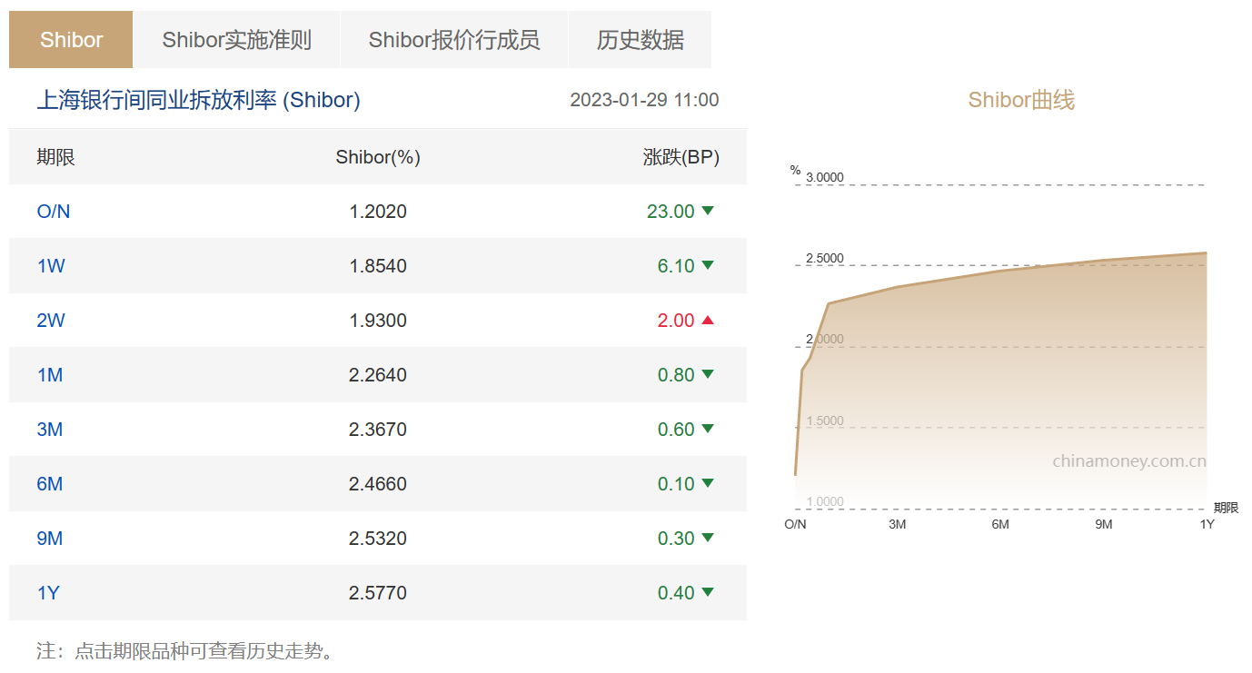Select the 历史数据 tab
The image size is (1252, 673).
[x=640, y=40]
